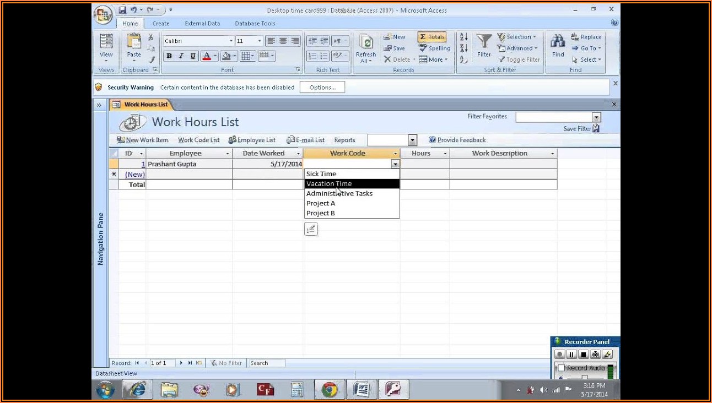Click the font color red swatch
Image resolution: width=712 pixels, height=403 pixels.
[x=207, y=56]
